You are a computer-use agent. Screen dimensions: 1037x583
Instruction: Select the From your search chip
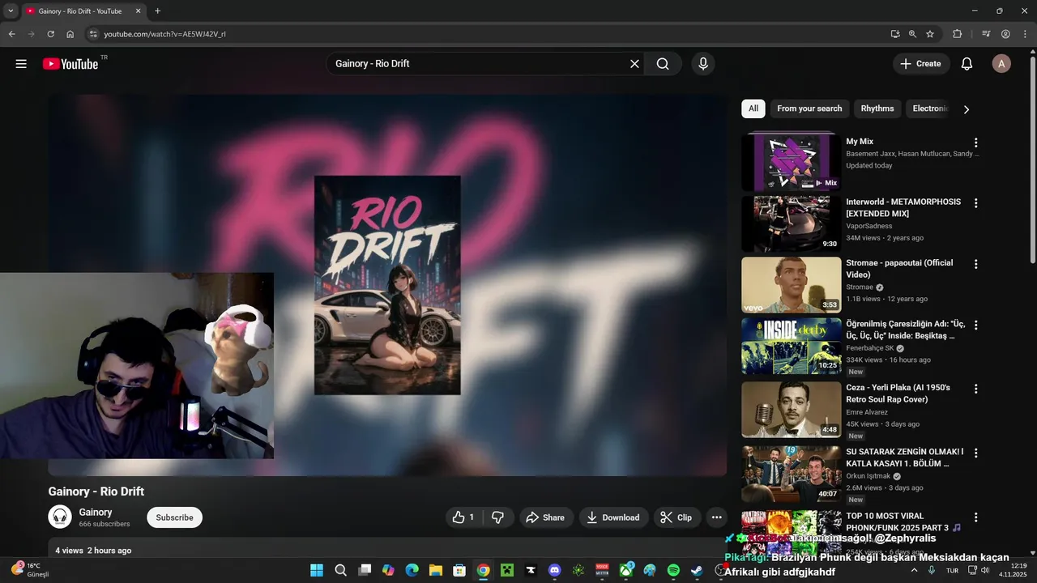(x=809, y=109)
